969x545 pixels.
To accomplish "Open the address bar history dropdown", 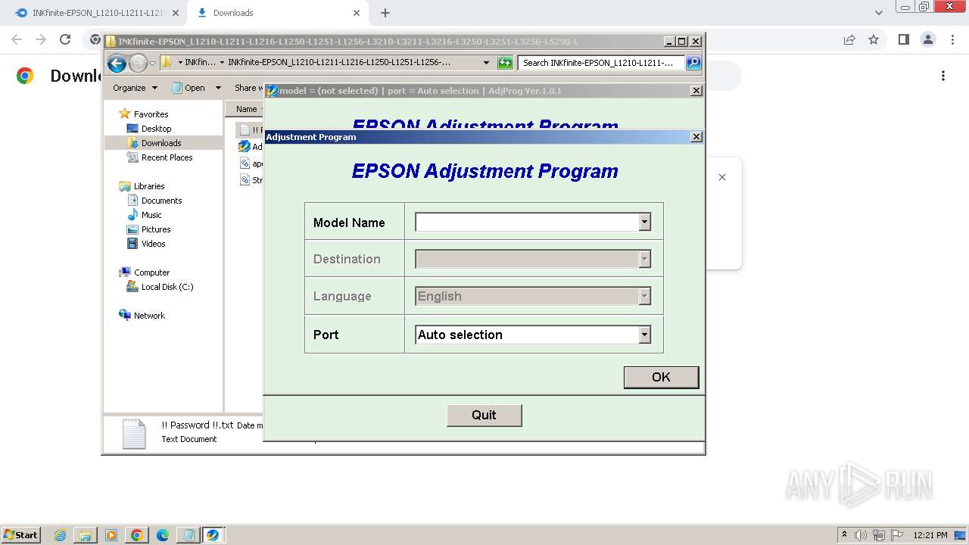I will point(486,63).
